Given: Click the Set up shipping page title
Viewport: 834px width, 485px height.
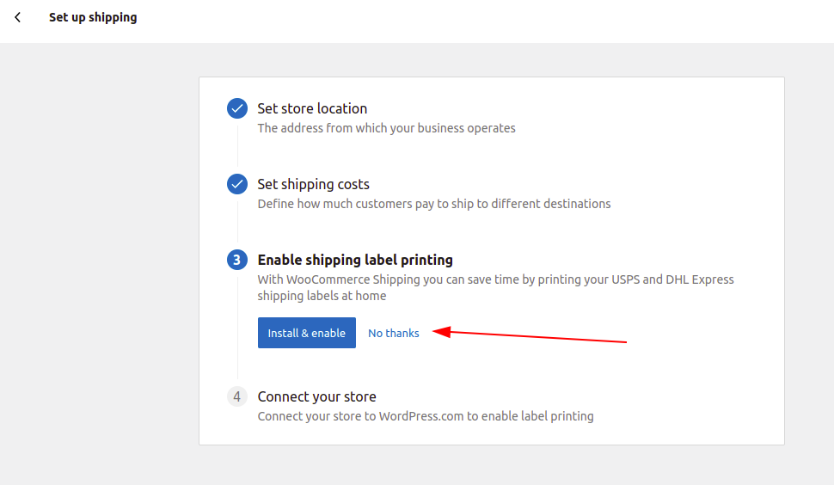Looking at the screenshot, I should pos(93,17).
